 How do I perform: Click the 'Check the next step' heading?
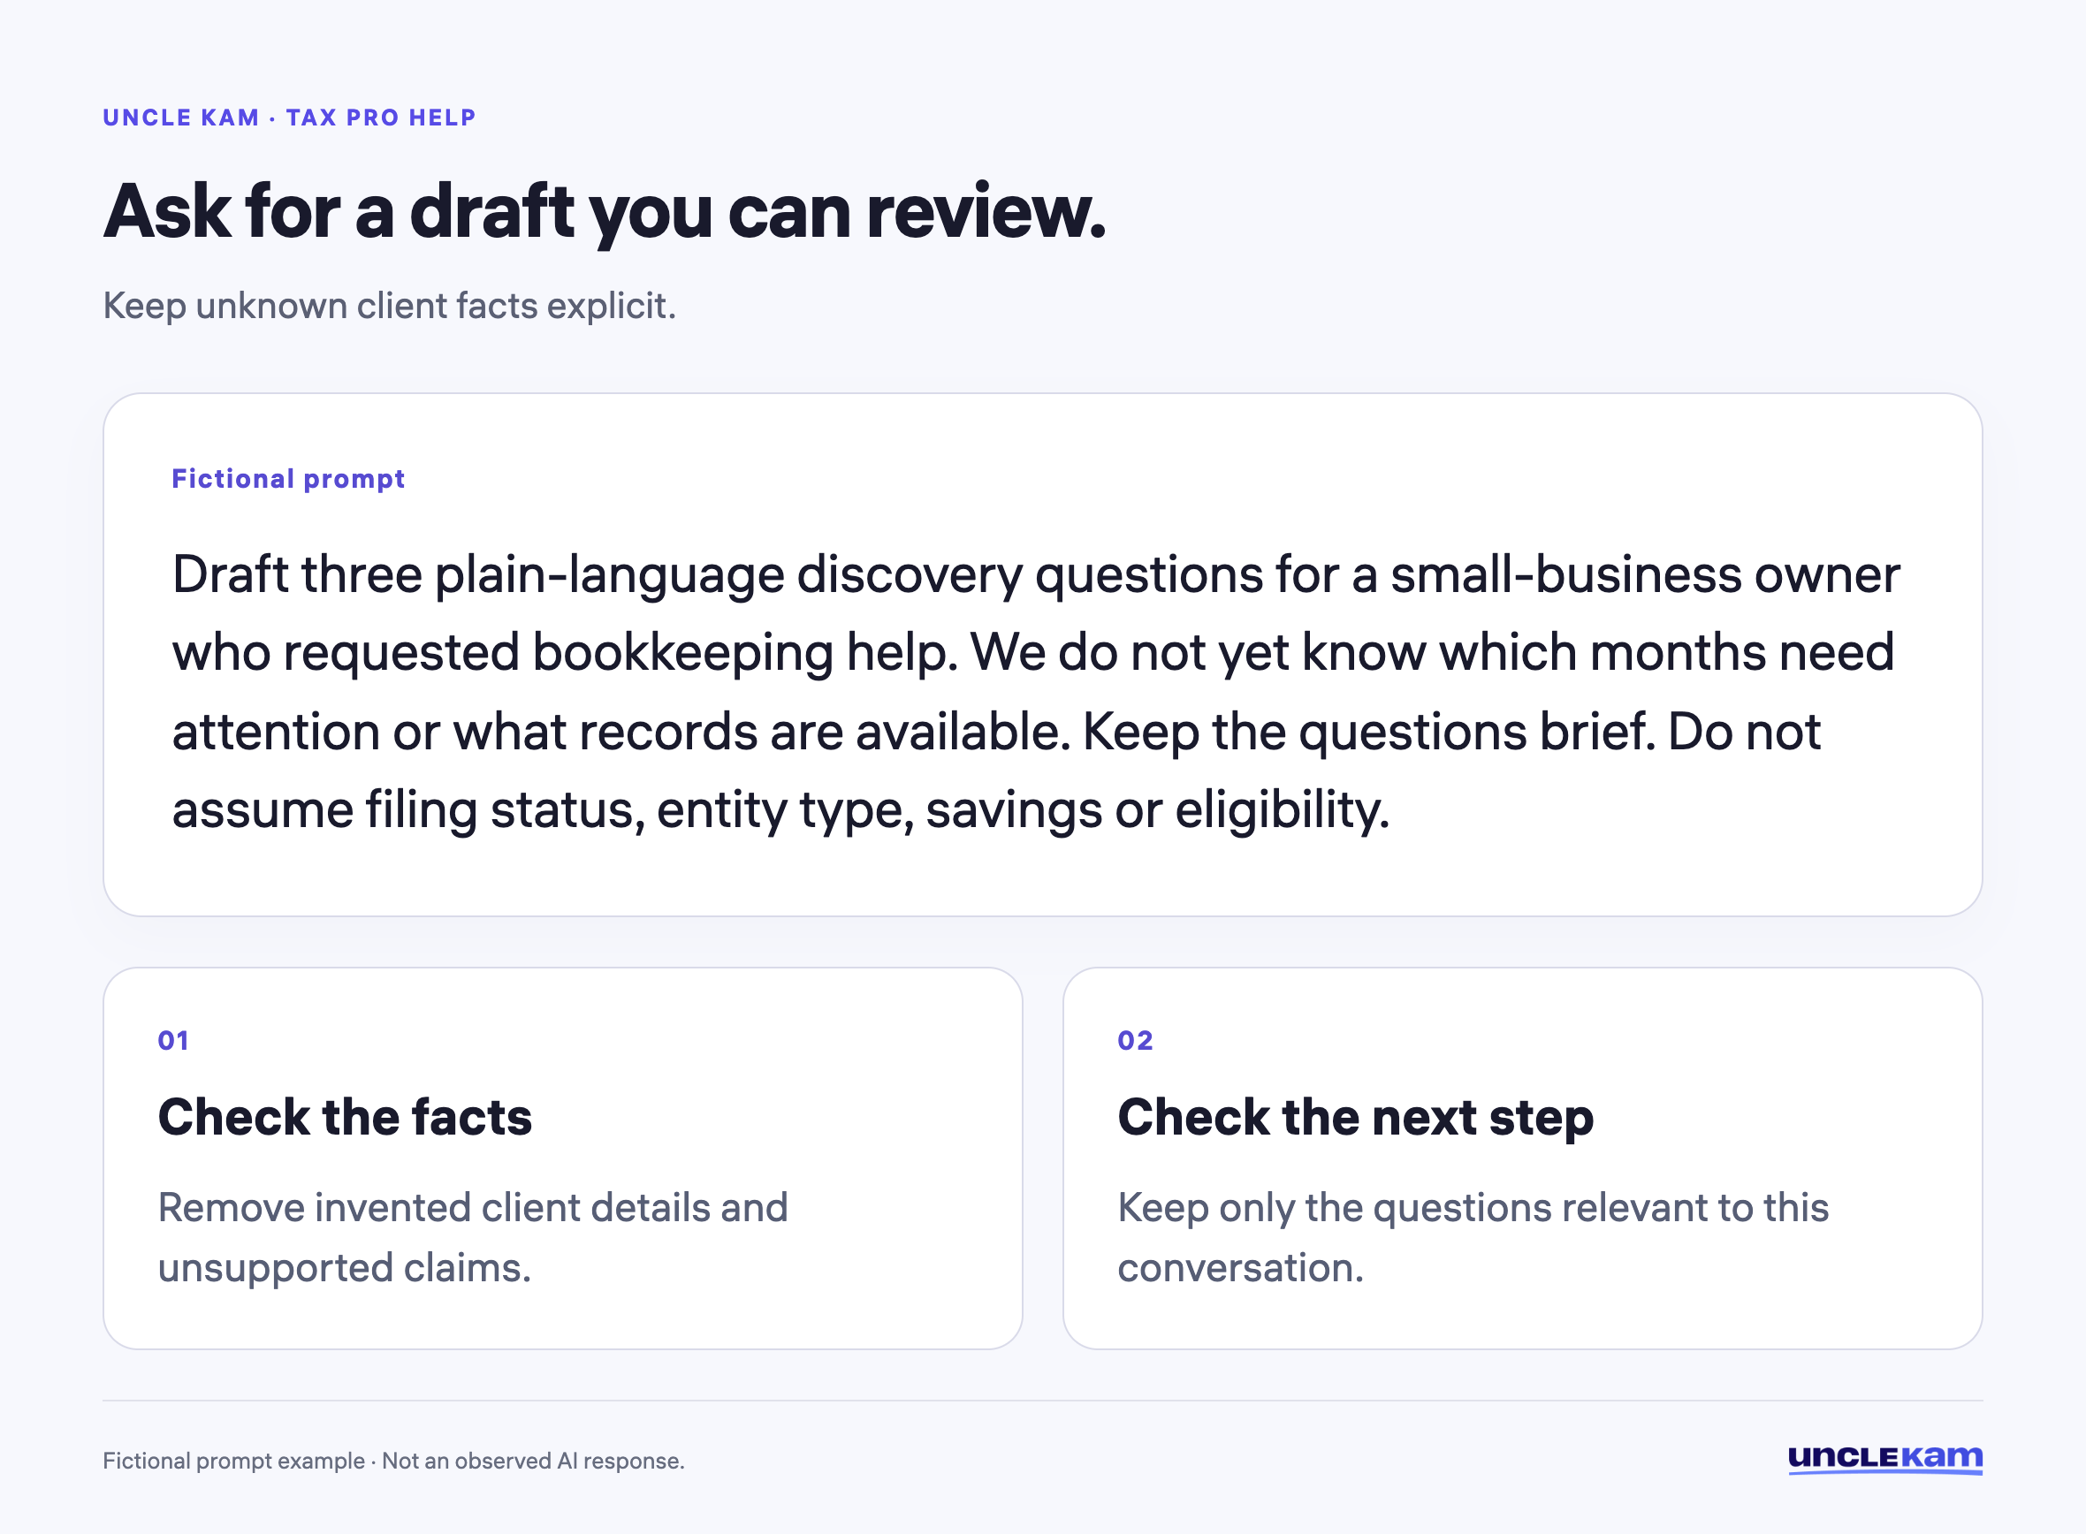tap(1355, 1118)
